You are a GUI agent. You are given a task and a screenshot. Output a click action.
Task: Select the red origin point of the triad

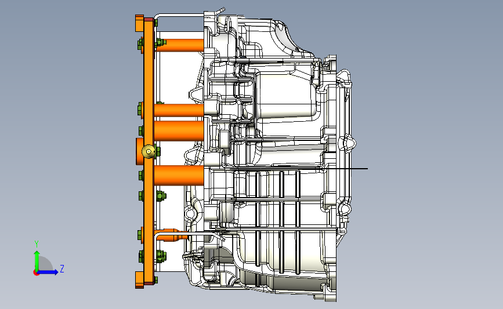click(36, 273)
